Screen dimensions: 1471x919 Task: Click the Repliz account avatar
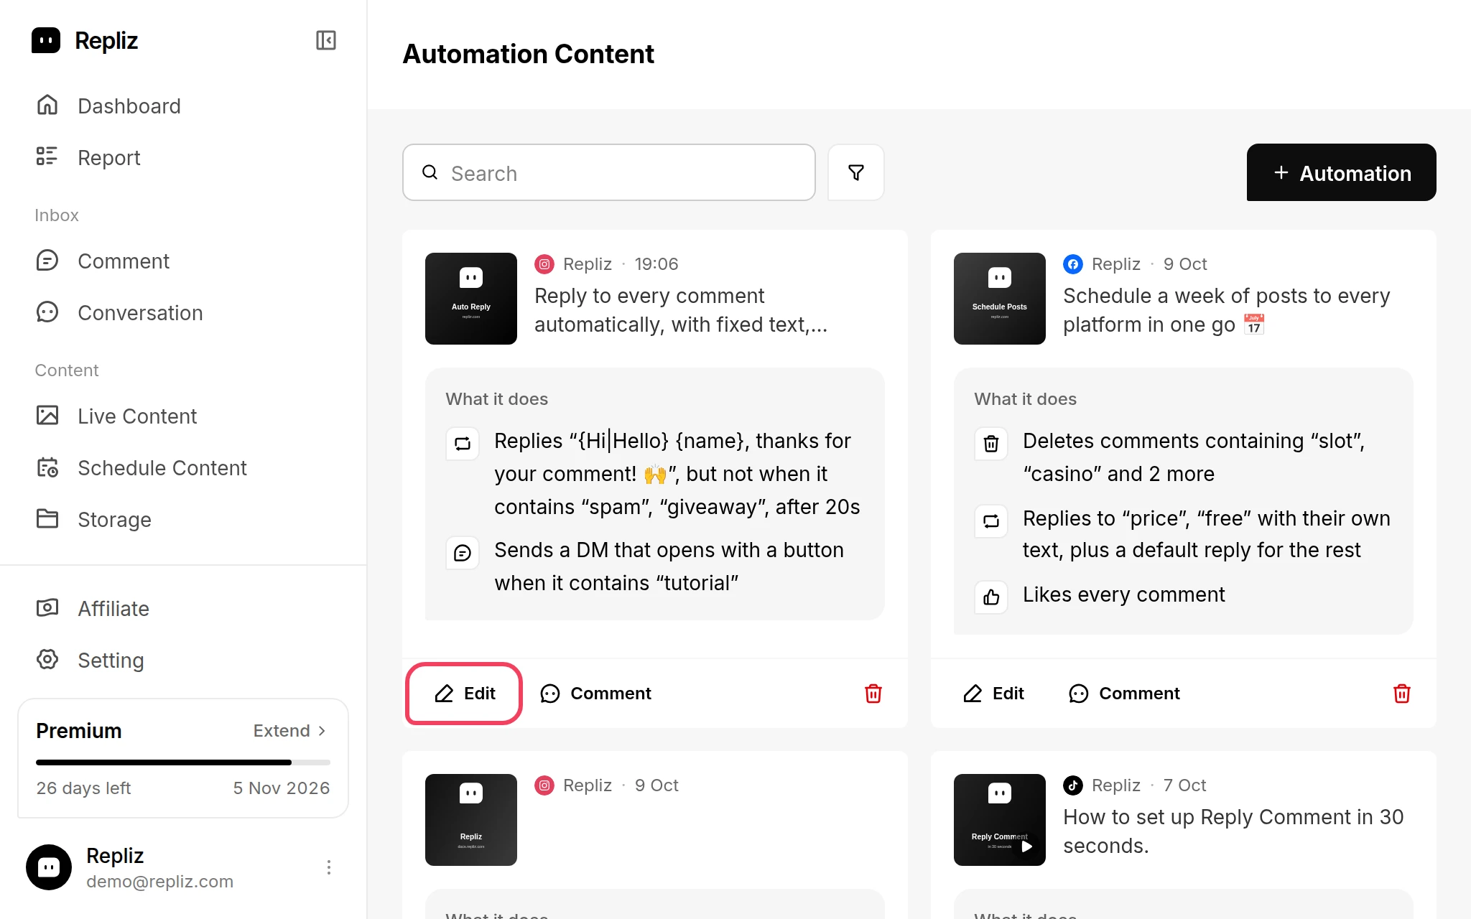click(x=49, y=867)
